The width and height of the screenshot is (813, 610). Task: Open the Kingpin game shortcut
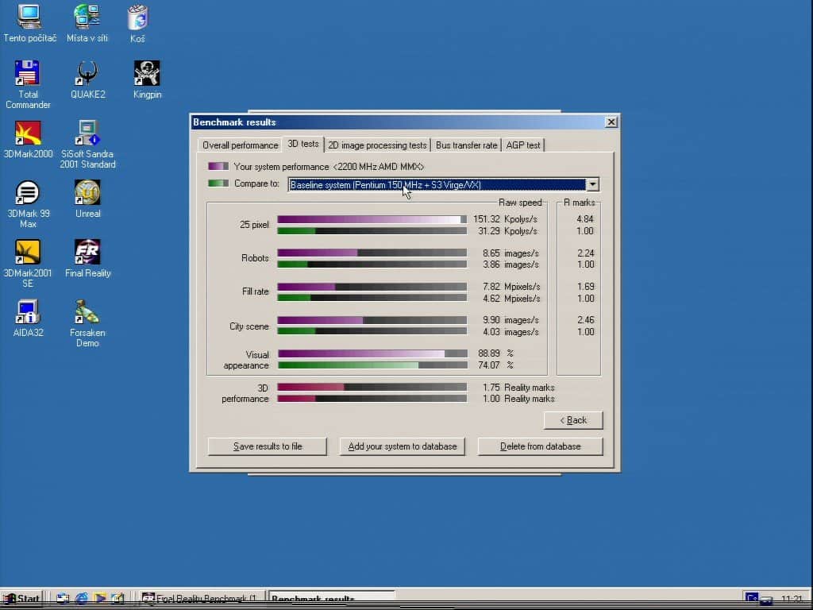coord(147,74)
